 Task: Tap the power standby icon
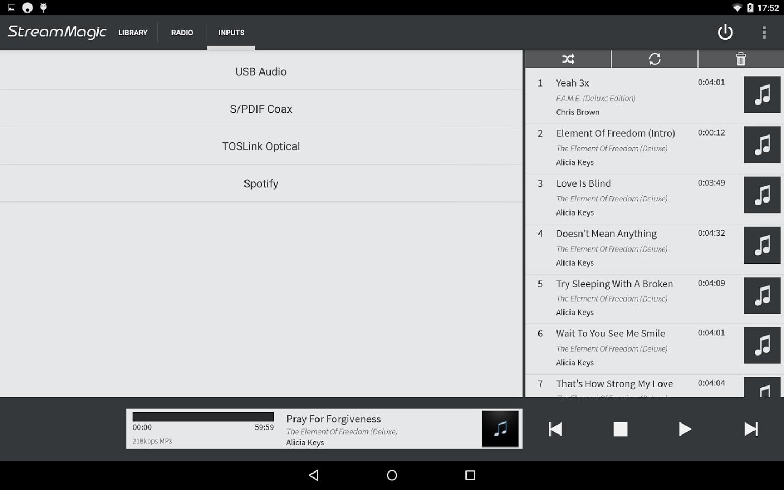[x=725, y=32]
